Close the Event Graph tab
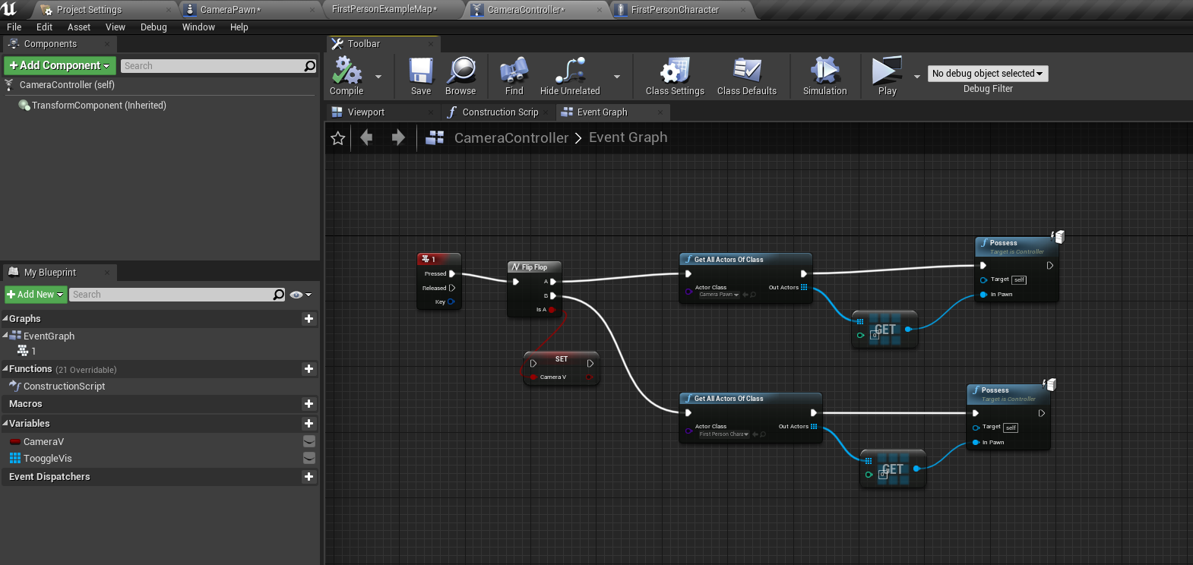1193x565 pixels. tap(660, 112)
